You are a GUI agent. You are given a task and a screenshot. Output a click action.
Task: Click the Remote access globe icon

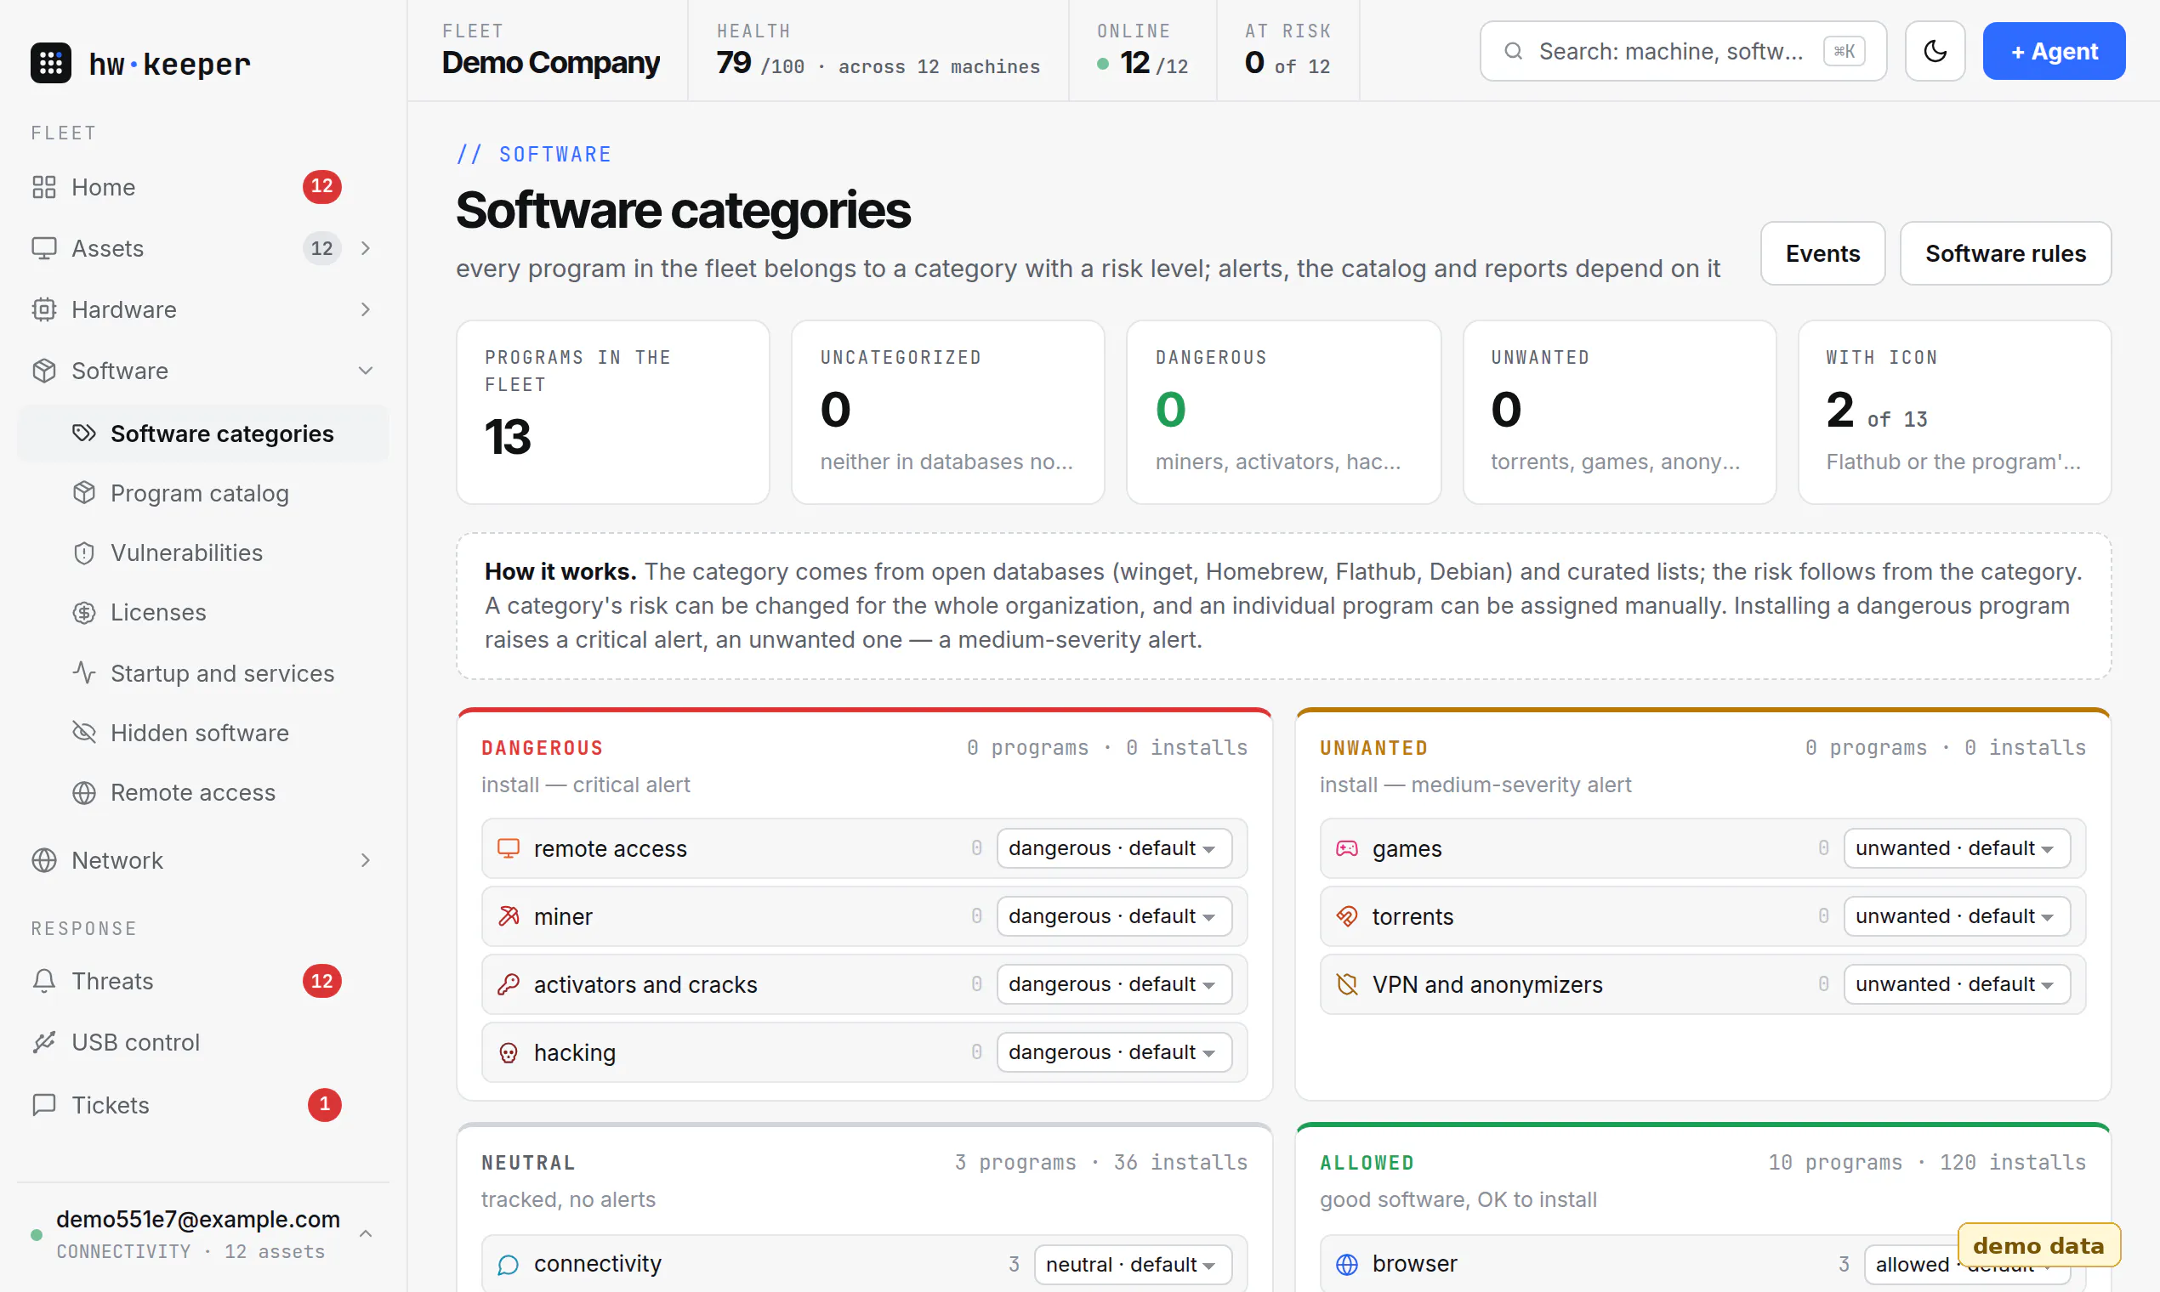(x=83, y=792)
